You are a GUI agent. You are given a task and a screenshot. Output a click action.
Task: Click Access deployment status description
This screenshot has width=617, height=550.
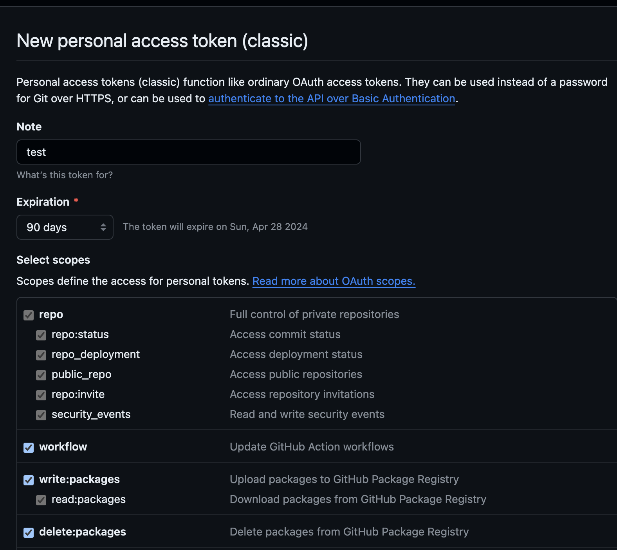(x=296, y=355)
